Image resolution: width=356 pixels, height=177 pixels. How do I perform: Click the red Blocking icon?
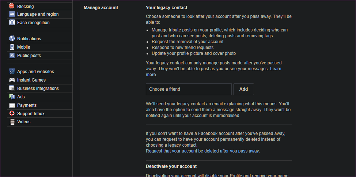coord(12,6)
